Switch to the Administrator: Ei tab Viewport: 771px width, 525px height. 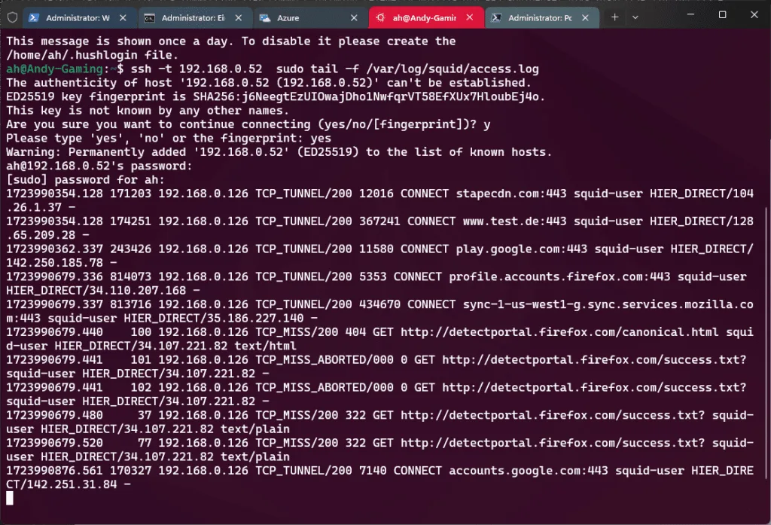coord(194,18)
